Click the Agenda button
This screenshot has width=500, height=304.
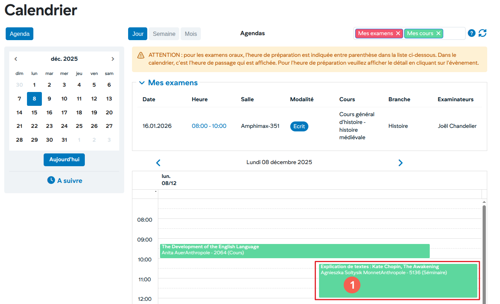pyautogui.click(x=20, y=34)
